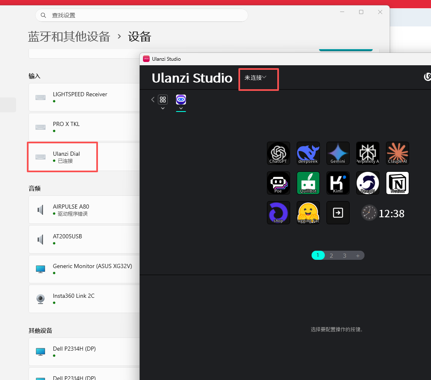Screen dimensions: 431x380
Task: Click the monitor icon beside Generic Monitor
Action: point(40,269)
